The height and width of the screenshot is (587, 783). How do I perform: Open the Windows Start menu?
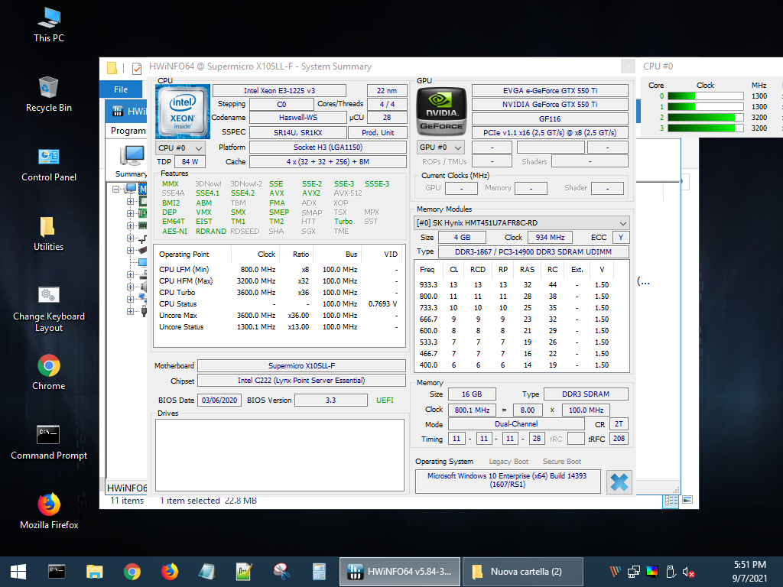pyautogui.click(x=18, y=572)
